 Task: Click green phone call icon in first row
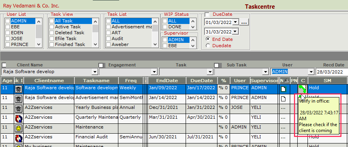pos(302,89)
